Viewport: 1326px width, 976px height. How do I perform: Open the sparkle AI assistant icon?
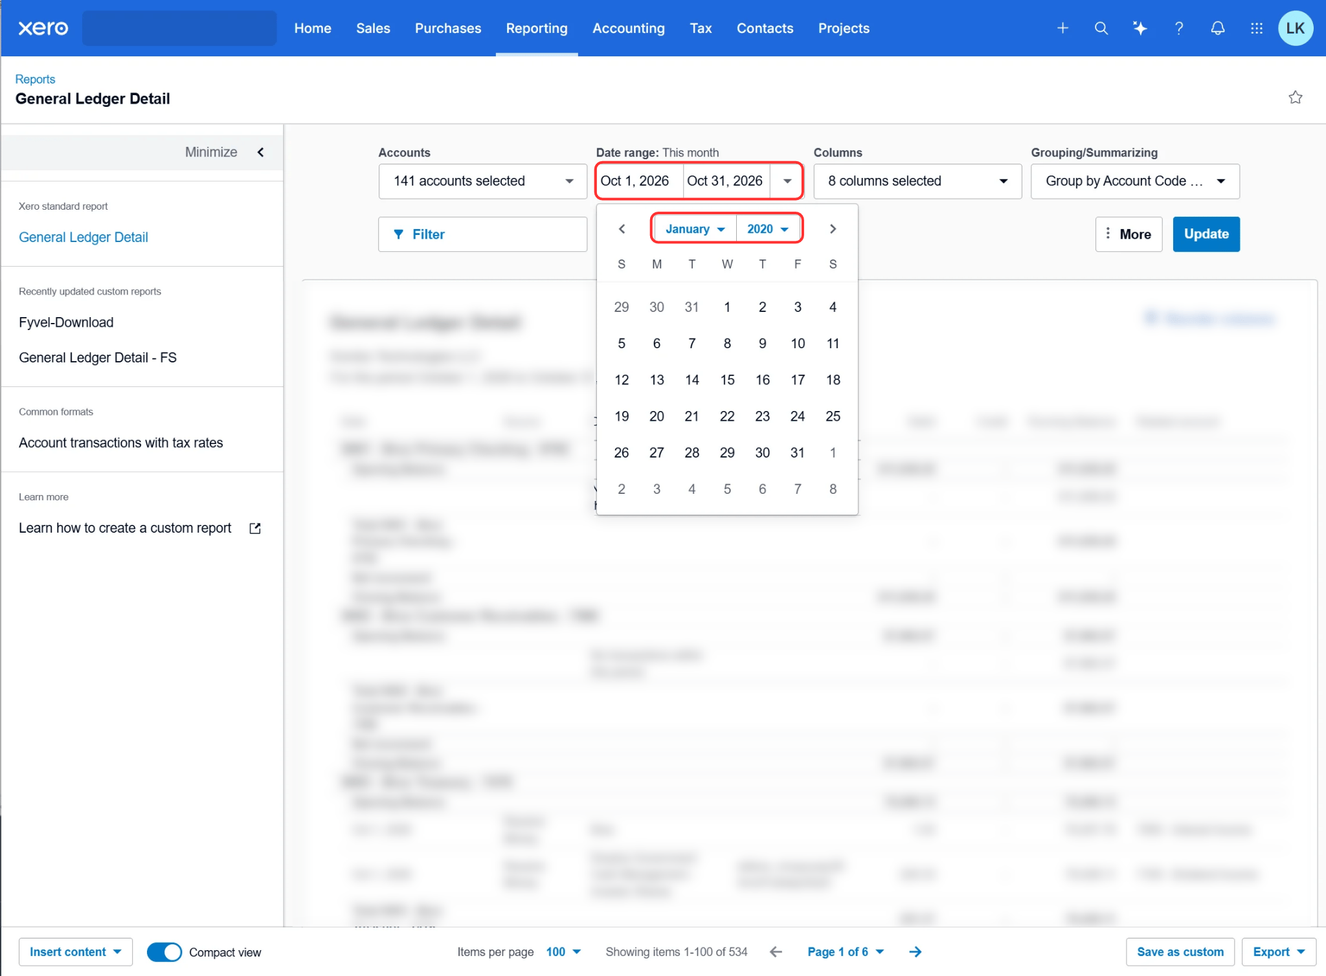[1140, 28]
